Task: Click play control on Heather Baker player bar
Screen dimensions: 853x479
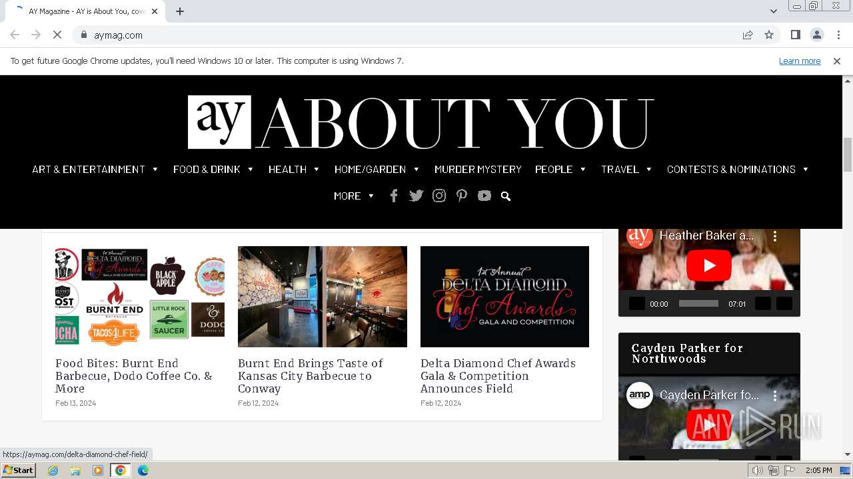Action: click(x=637, y=303)
